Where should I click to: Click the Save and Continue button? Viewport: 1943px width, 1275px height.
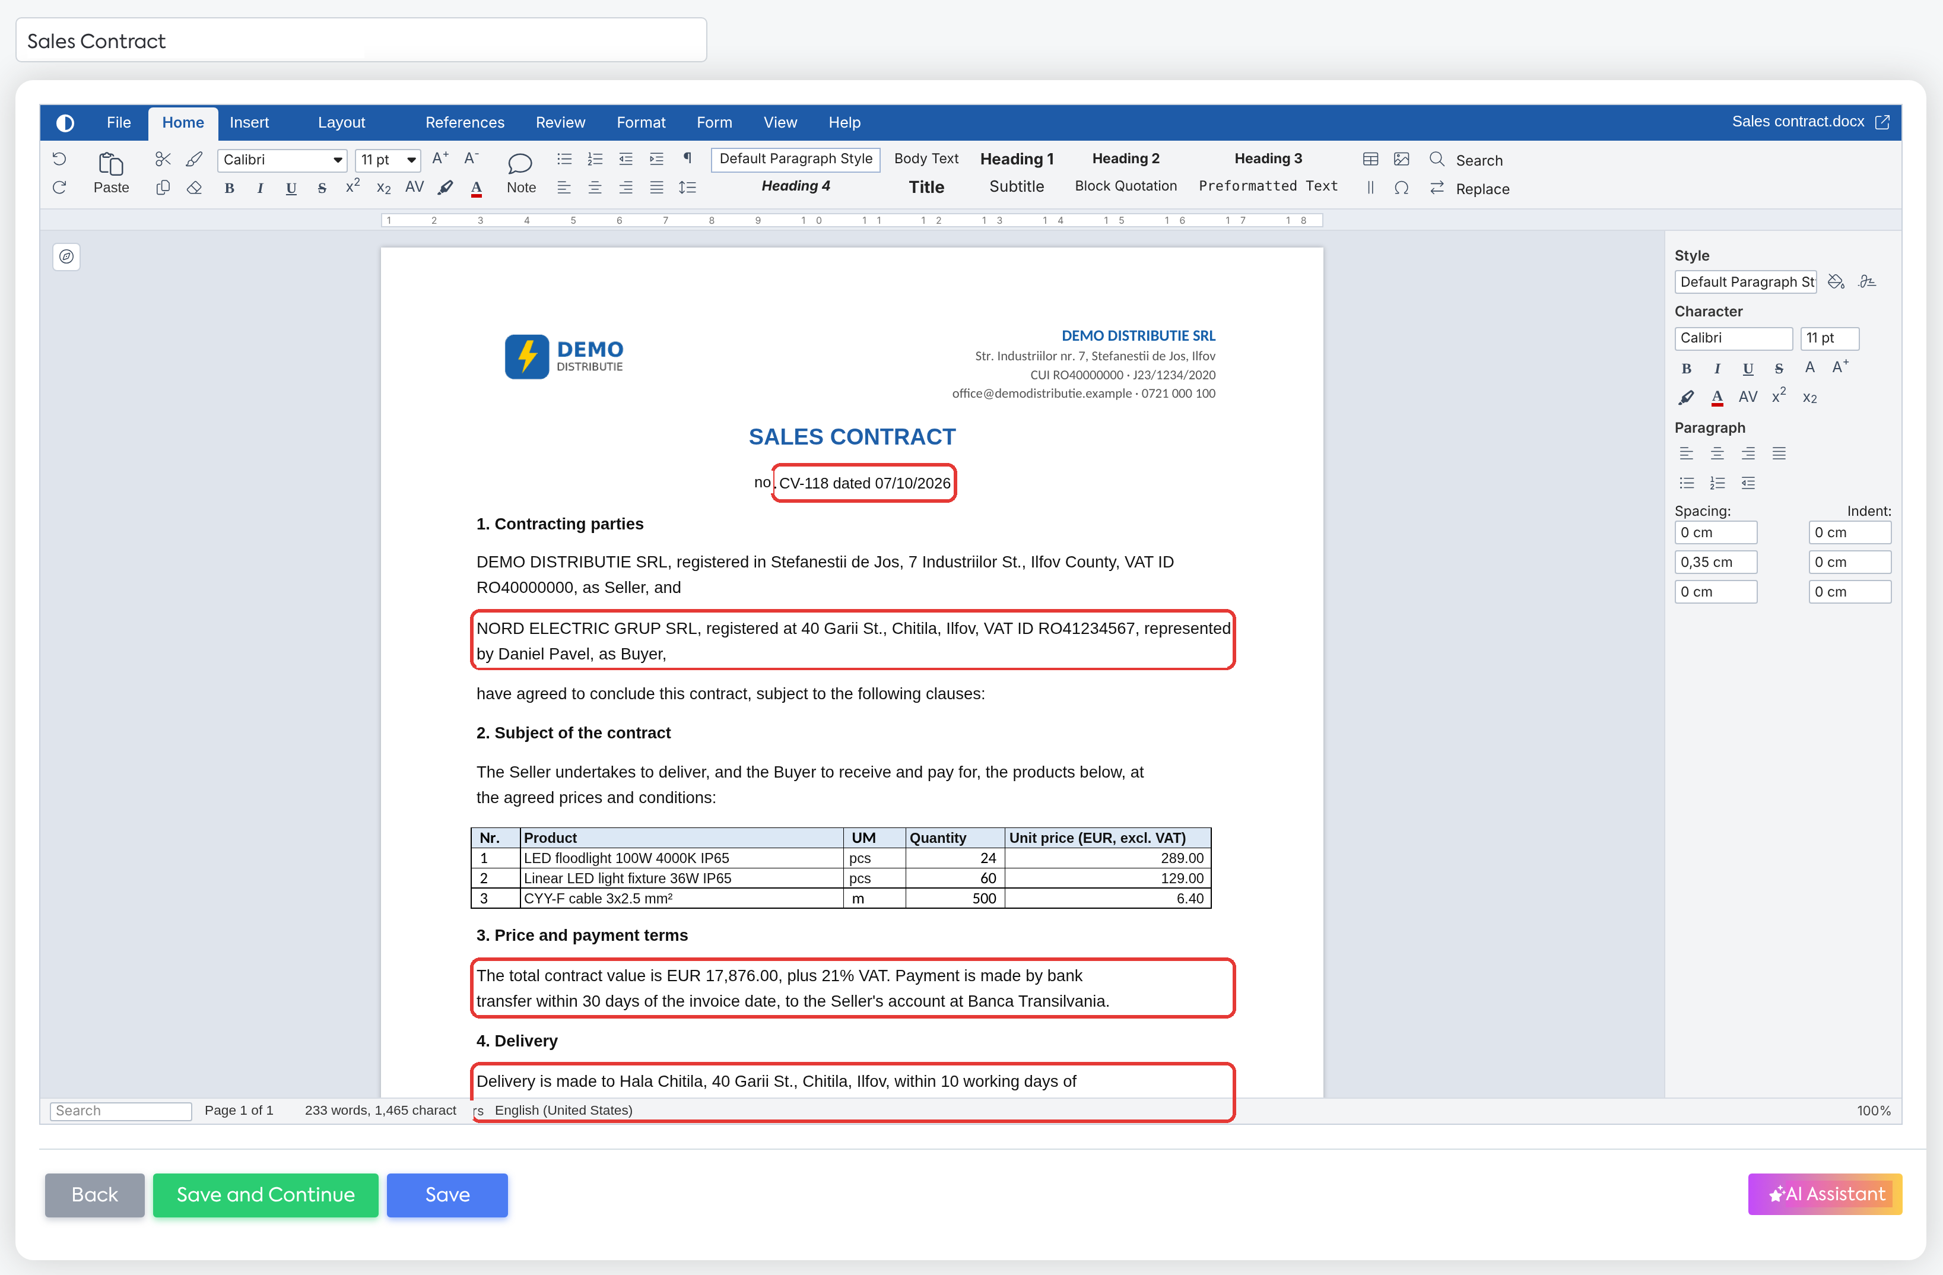265,1195
